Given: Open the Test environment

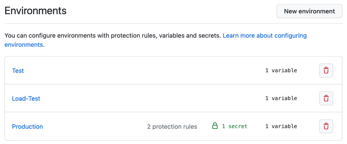Looking at the screenshot, I should [x=18, y=71].
